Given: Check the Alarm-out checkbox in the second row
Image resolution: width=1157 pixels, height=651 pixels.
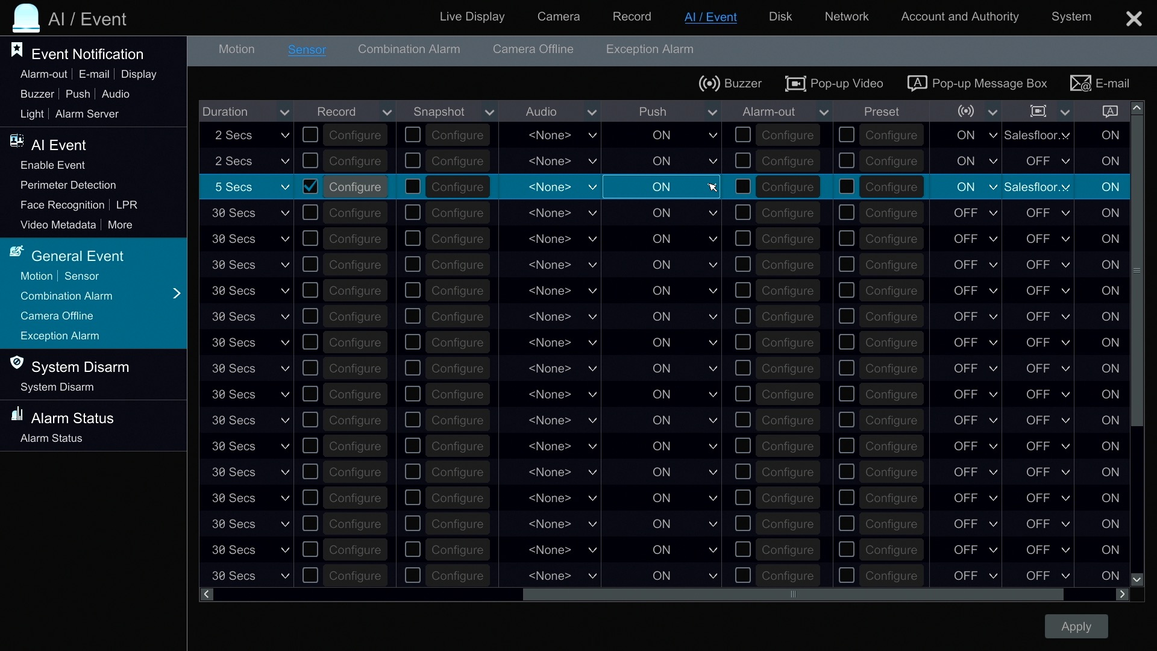Looking at the screenshot, I should tap(743, 161).
